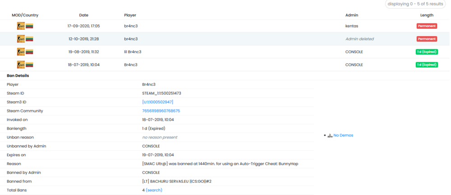Screen dimensions: 451x195
Task: Click Lithuania flag in 17-09-2020 ban row
Action: pyautogui.click(x=29, y=26)
